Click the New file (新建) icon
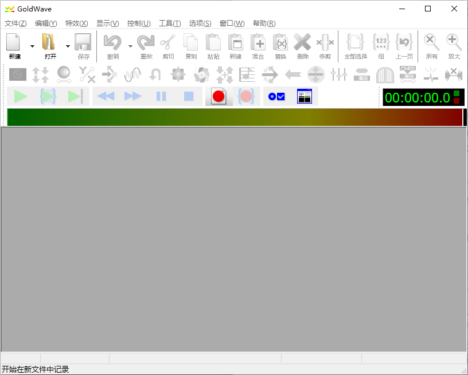 14,43
